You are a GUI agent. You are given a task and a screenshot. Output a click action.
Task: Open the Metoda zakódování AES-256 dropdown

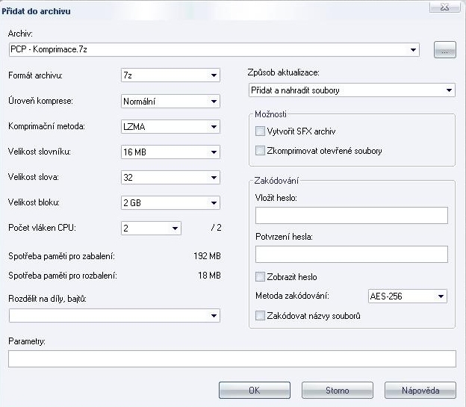click(408, 296)
